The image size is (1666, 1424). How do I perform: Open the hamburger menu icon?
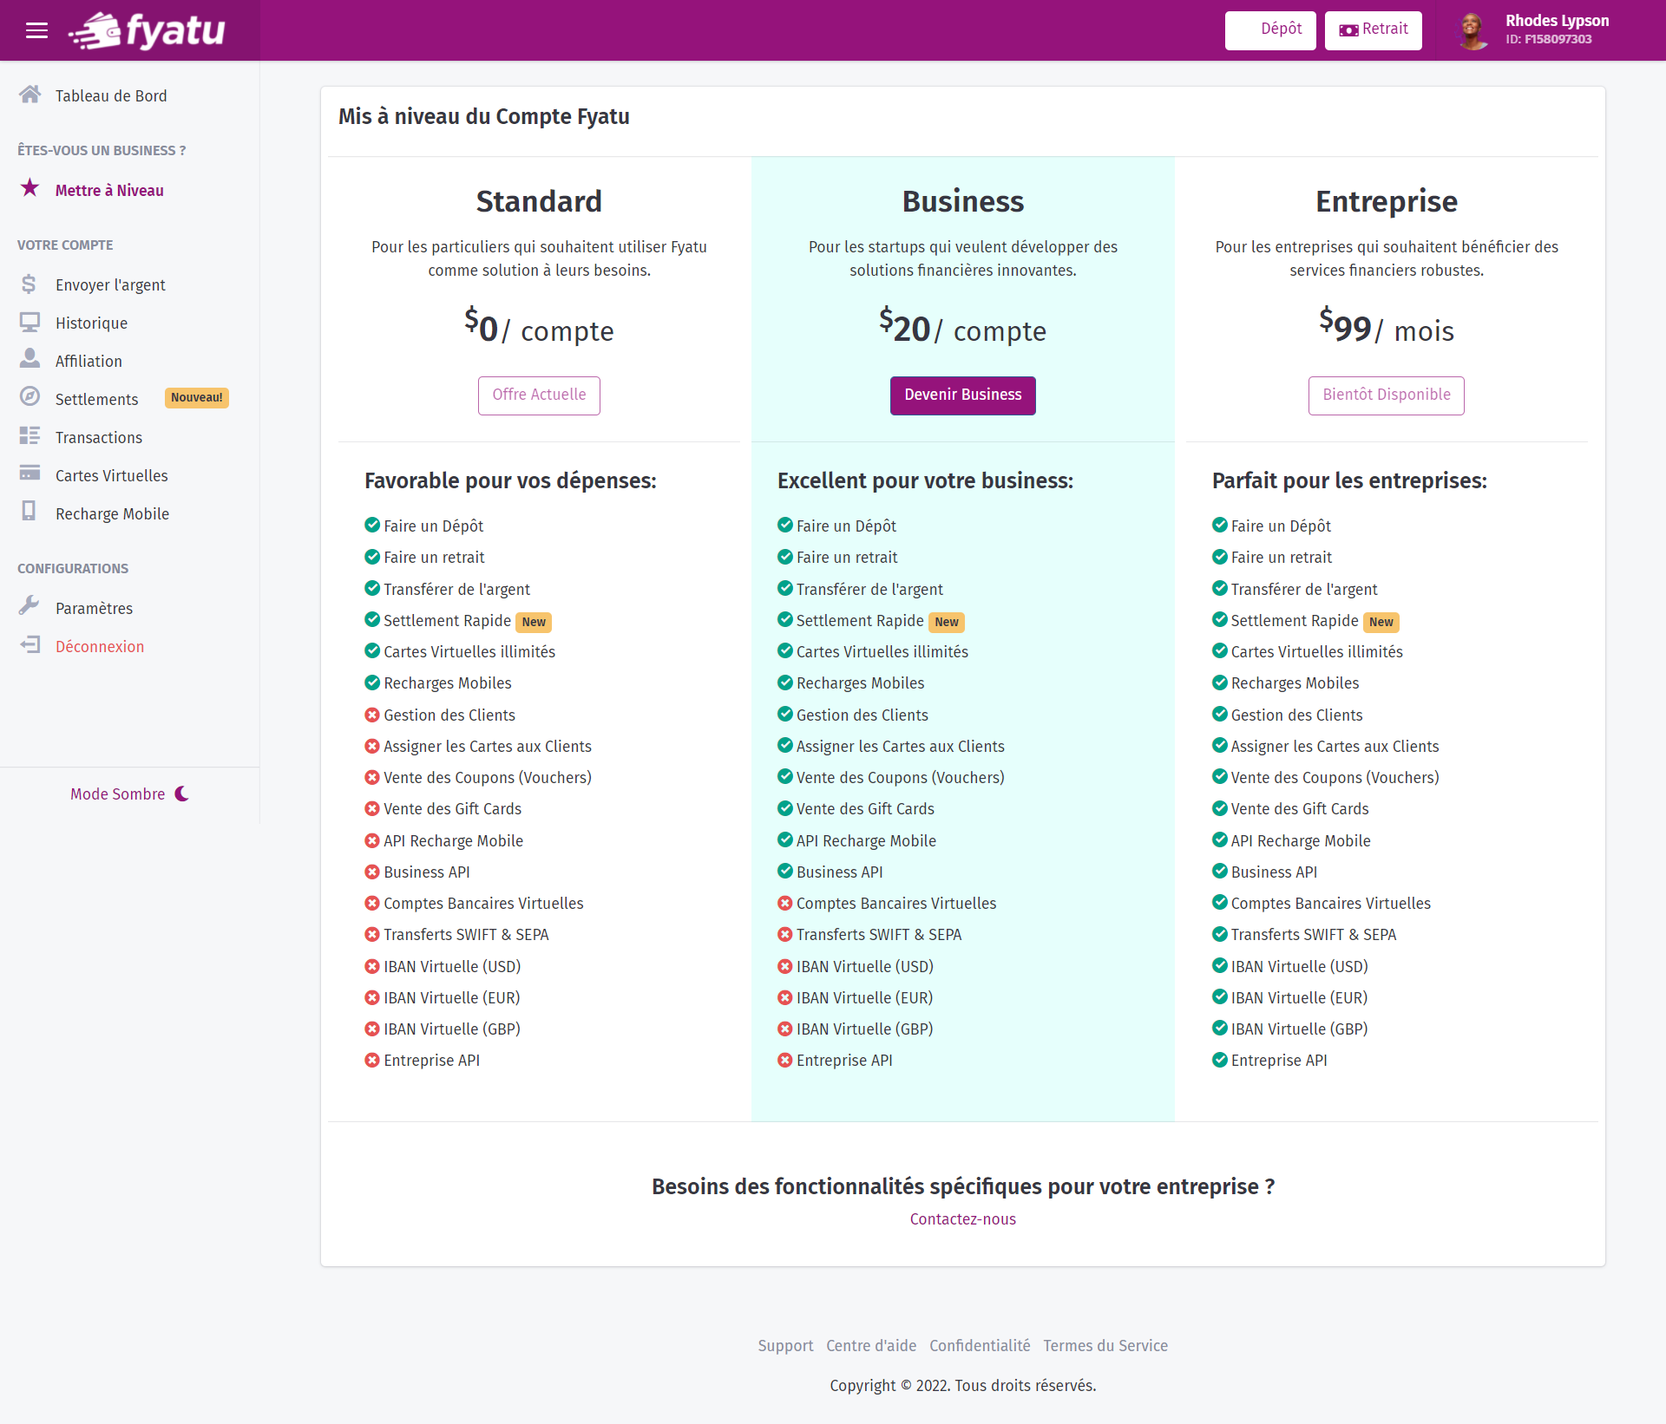tap(36, 31)
